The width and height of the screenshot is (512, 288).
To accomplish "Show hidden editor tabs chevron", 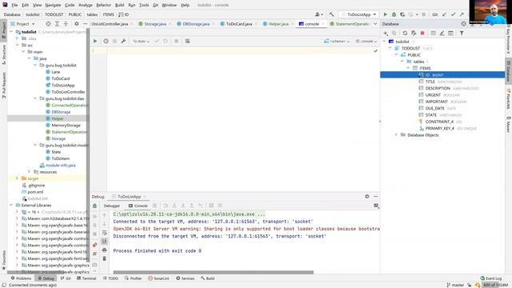I will point(375,24).
